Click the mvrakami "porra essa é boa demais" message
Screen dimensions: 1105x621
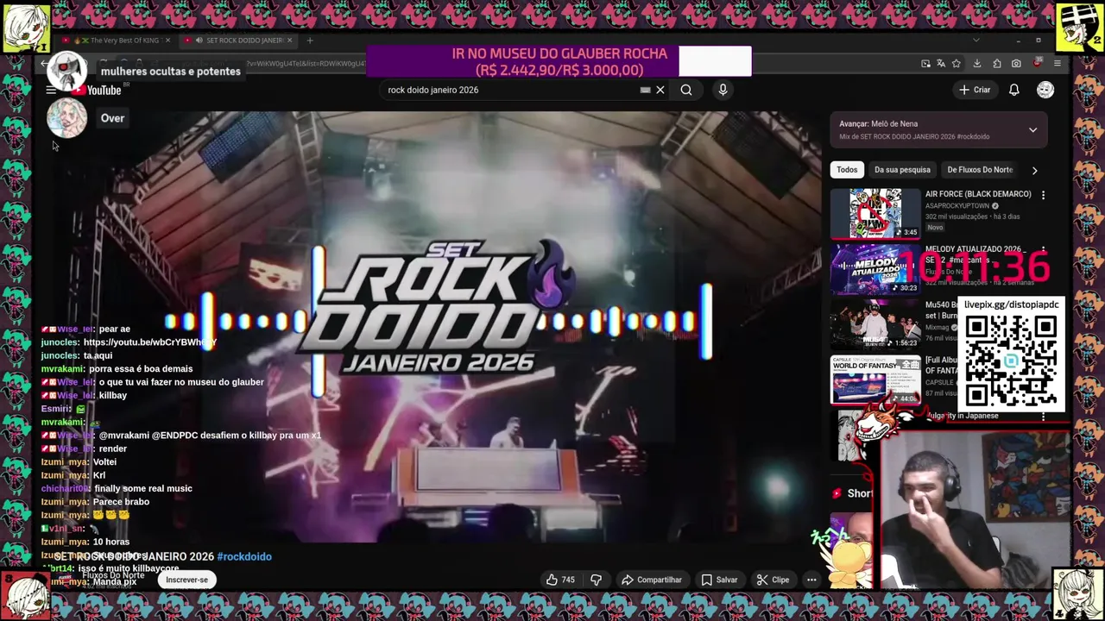point(117,368)
